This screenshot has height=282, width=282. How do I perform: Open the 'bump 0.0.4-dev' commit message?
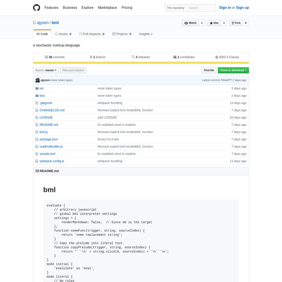click(x=108, y=139)
